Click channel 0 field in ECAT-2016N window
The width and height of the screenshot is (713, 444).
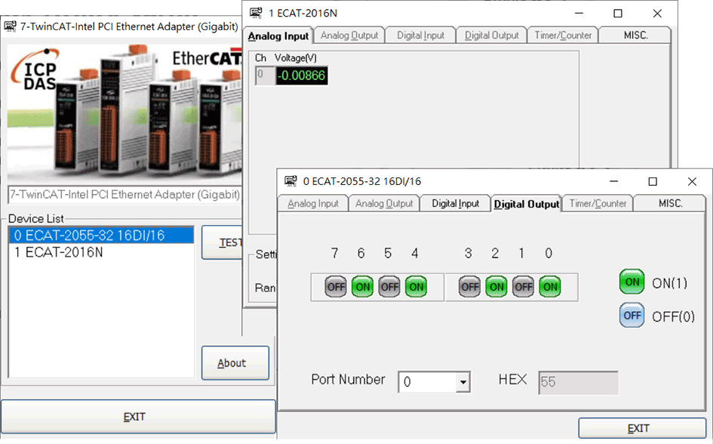click(265, 76)
